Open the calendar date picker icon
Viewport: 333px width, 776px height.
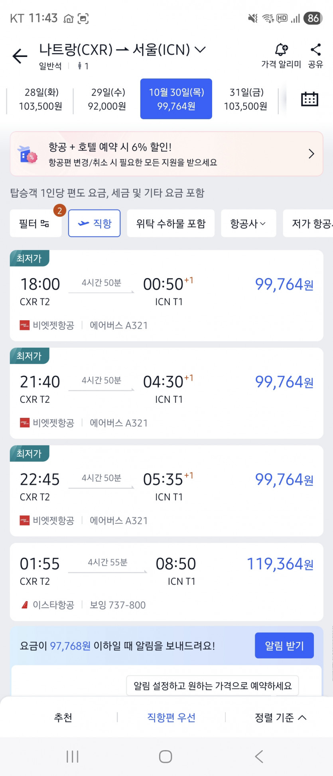(309, 99)
